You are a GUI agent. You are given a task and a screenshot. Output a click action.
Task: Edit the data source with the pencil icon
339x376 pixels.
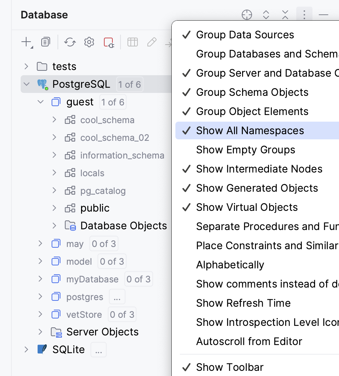click(x=151, y=42)
